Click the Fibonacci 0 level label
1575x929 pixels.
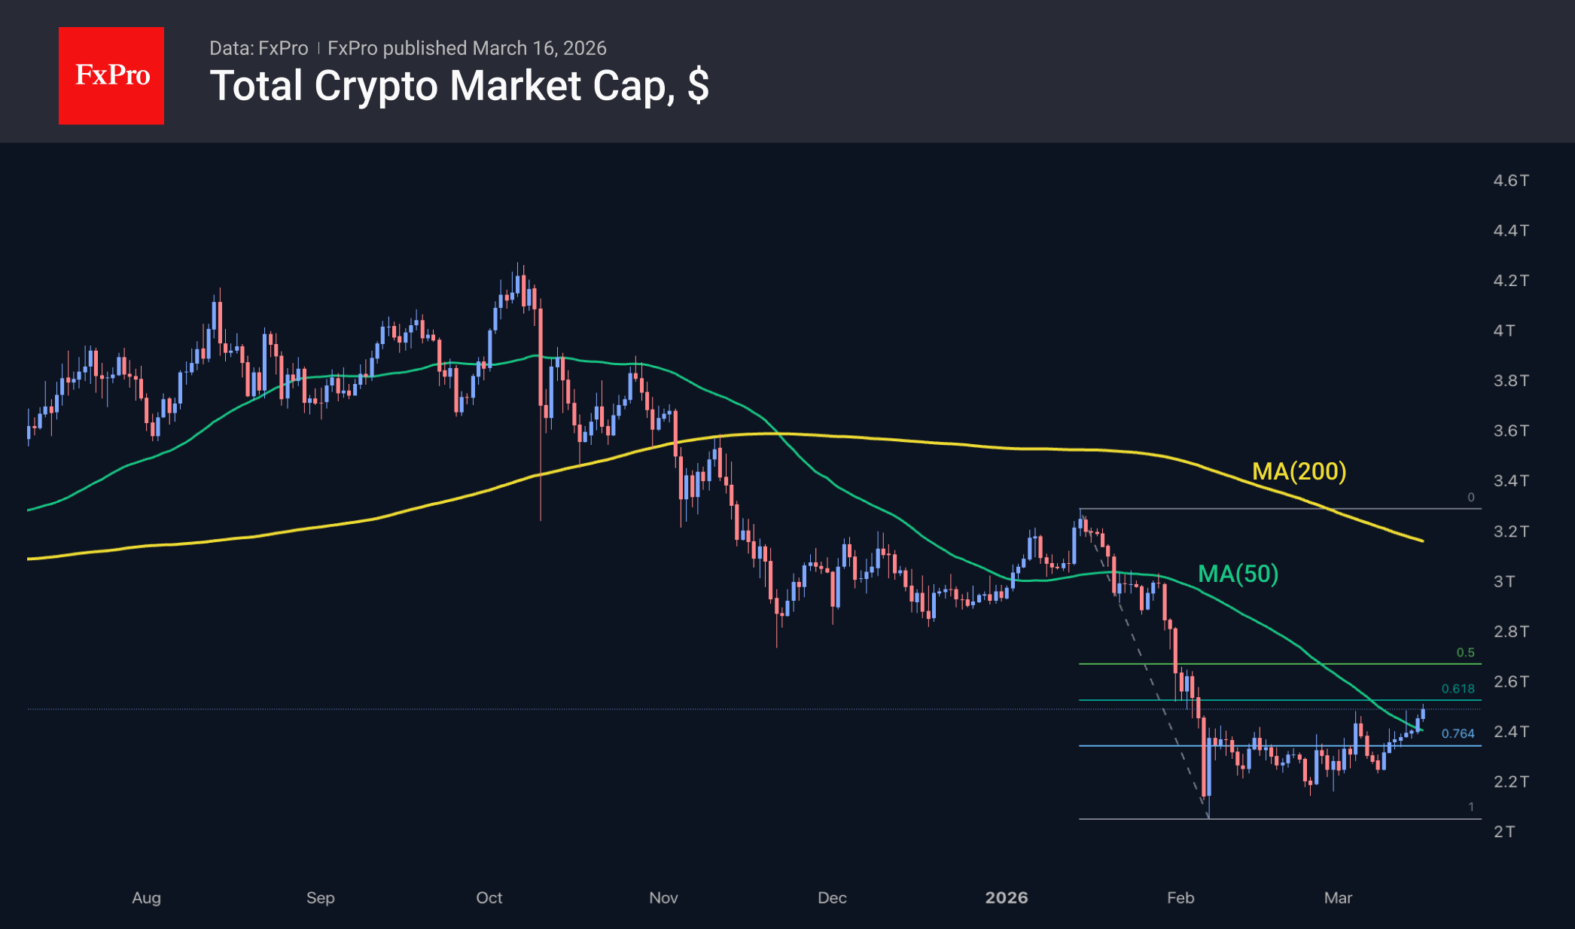point(1470,497)
